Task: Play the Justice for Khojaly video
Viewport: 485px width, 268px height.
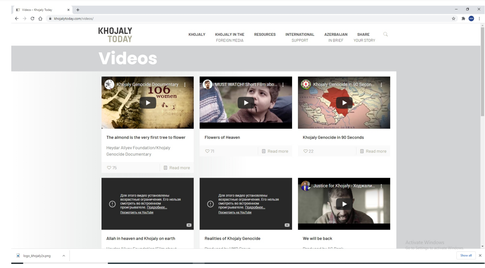Action: point(344,204)
